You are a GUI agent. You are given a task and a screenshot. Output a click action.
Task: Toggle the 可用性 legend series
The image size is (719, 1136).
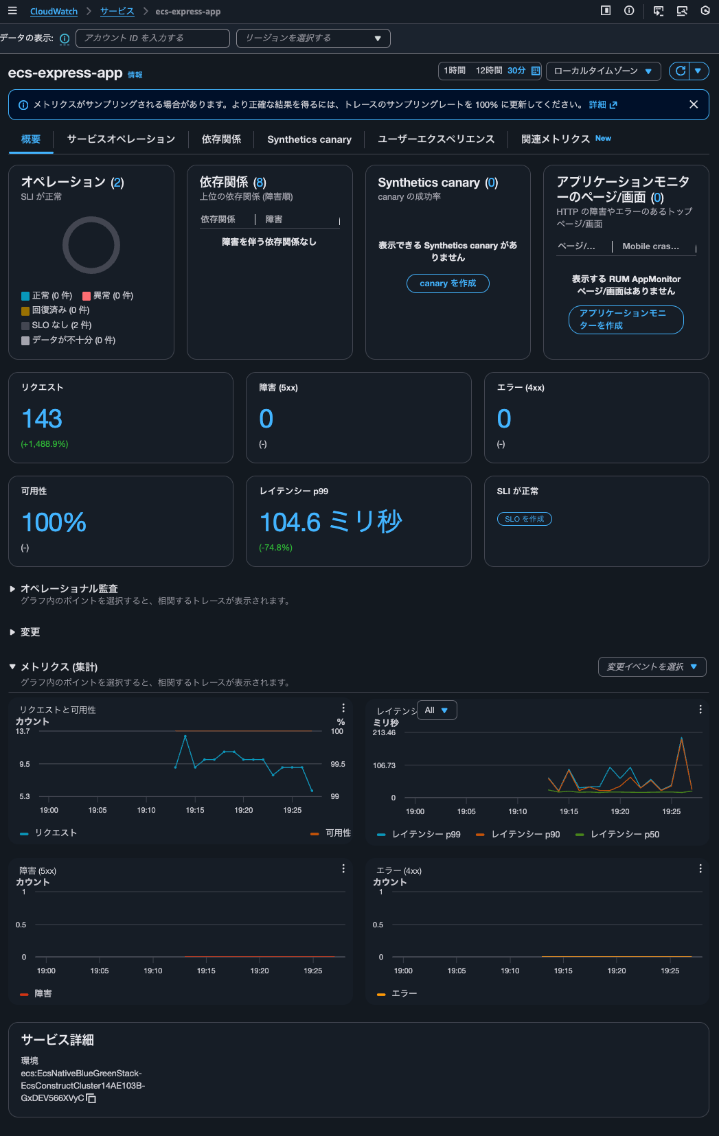point(330,833)
